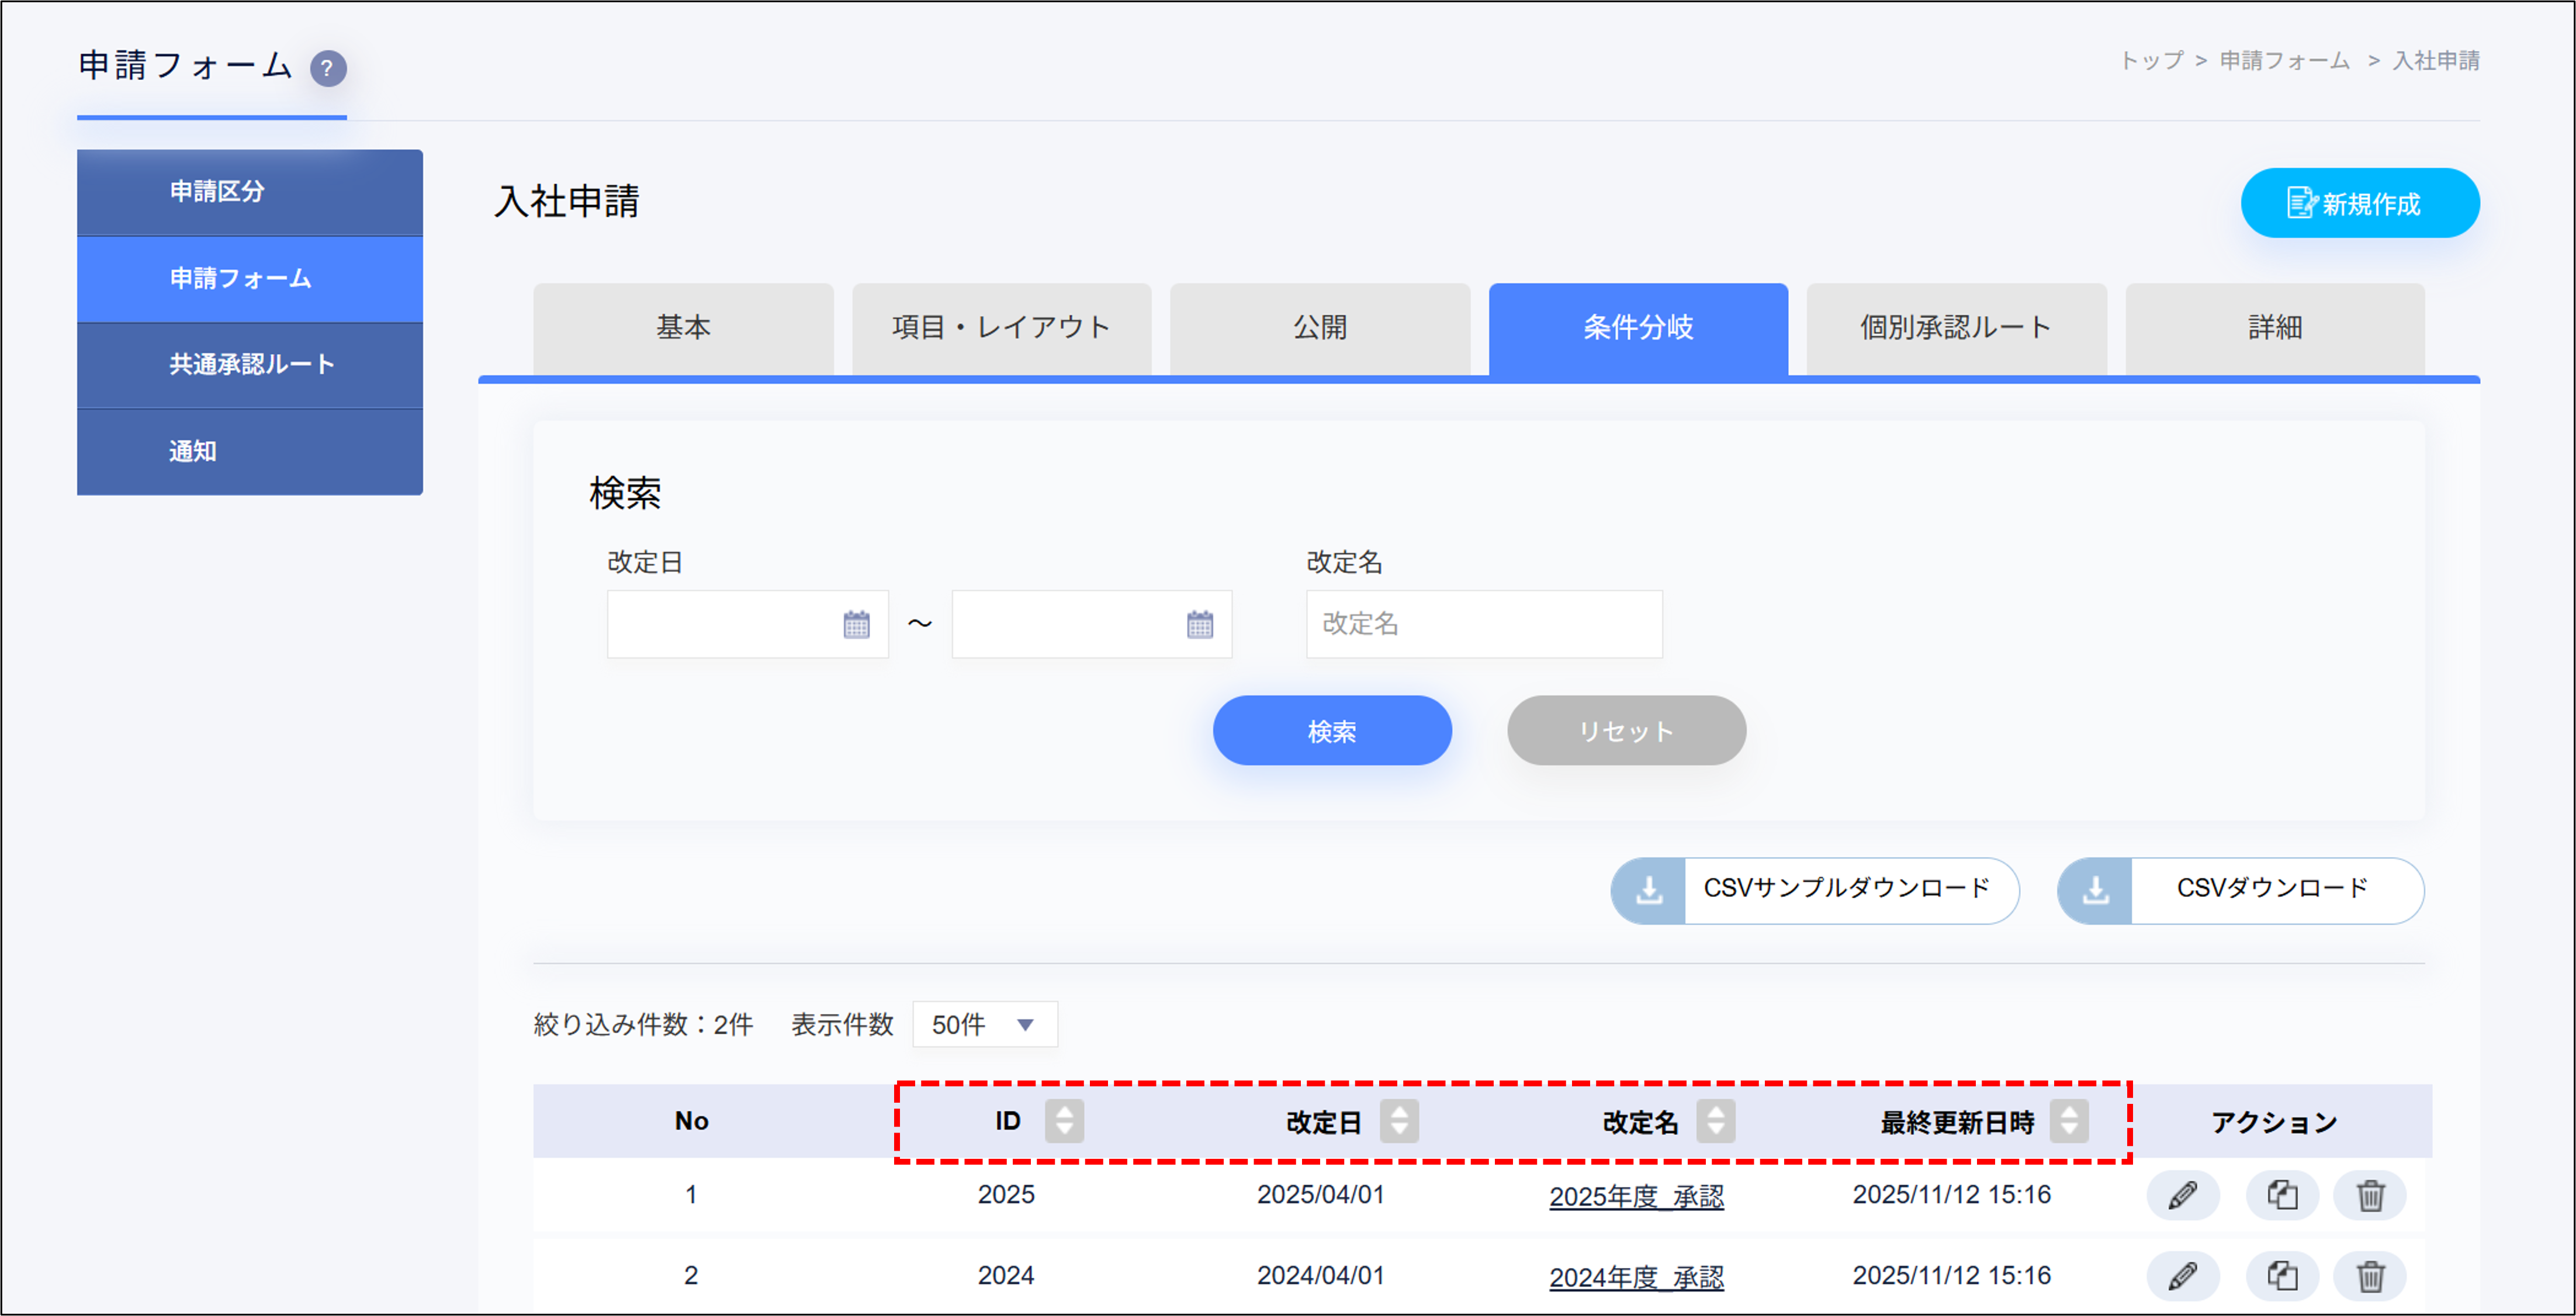Toggle sorting on the 最終更新日時 column

click(x=2069, y=1120)
